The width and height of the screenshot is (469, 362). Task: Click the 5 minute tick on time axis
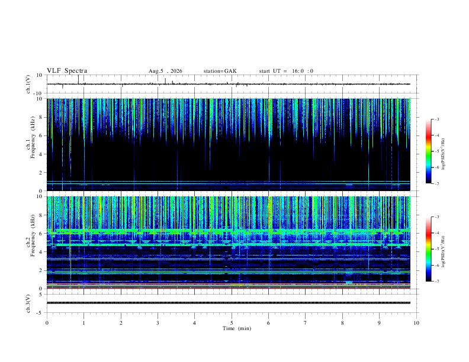click(x=232, y=323)
